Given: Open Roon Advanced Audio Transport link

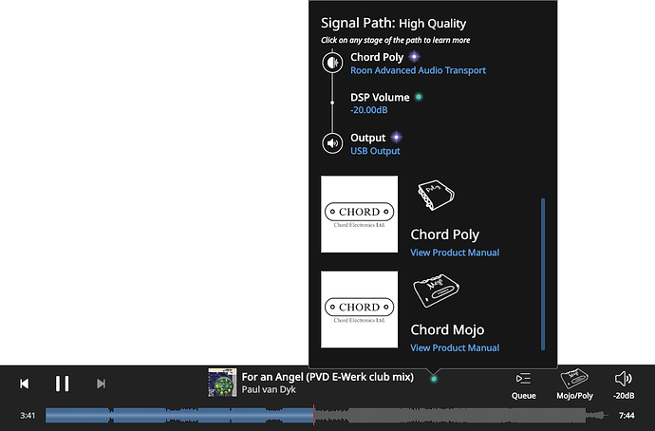Looking at the screenshot, I should [418, 70].
